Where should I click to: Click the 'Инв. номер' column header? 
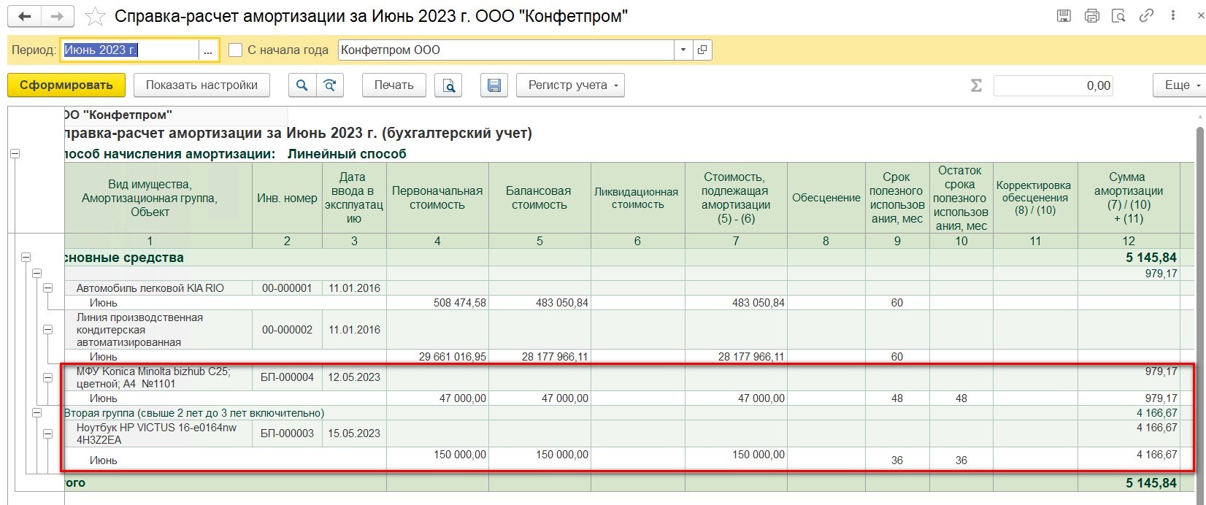(x=287, y=198)
